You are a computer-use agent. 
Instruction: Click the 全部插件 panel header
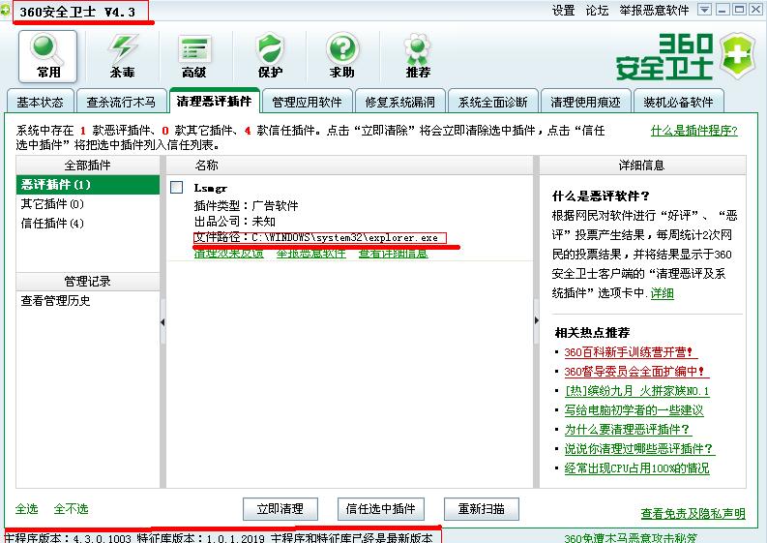coord(88,165)
